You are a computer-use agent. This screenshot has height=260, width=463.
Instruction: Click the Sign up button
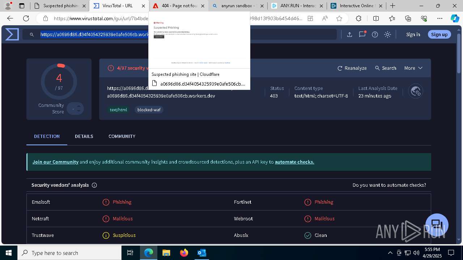pos(439,34)
